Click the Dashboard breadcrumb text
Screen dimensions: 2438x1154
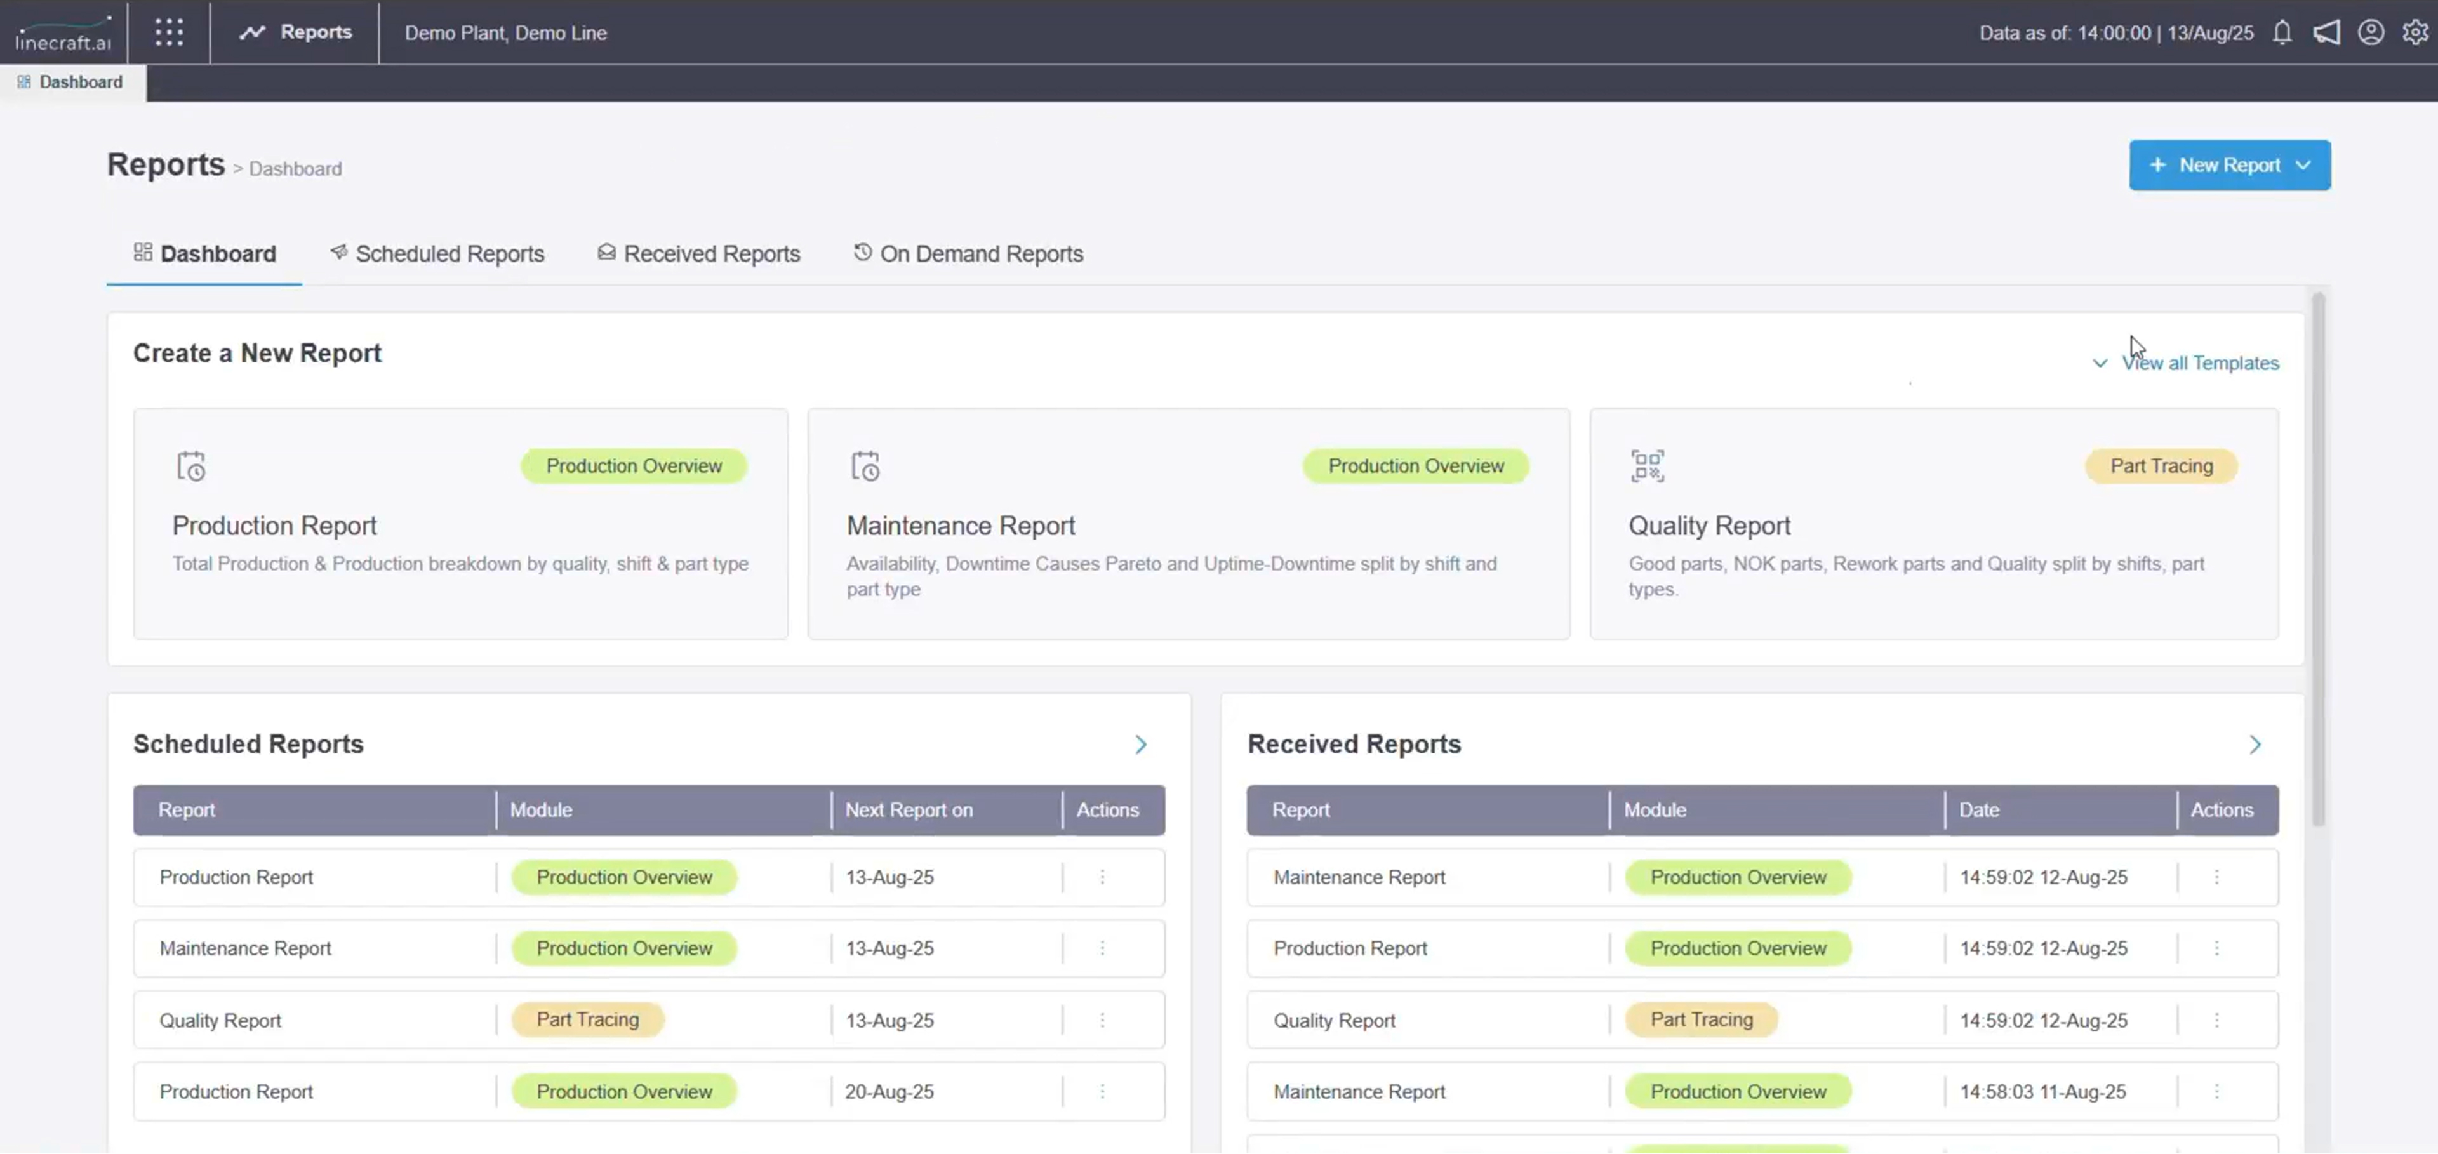[295, 169]
